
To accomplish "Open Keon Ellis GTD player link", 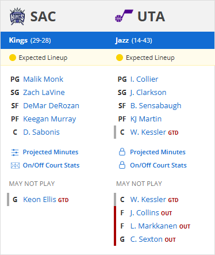I will click(40, 199).
